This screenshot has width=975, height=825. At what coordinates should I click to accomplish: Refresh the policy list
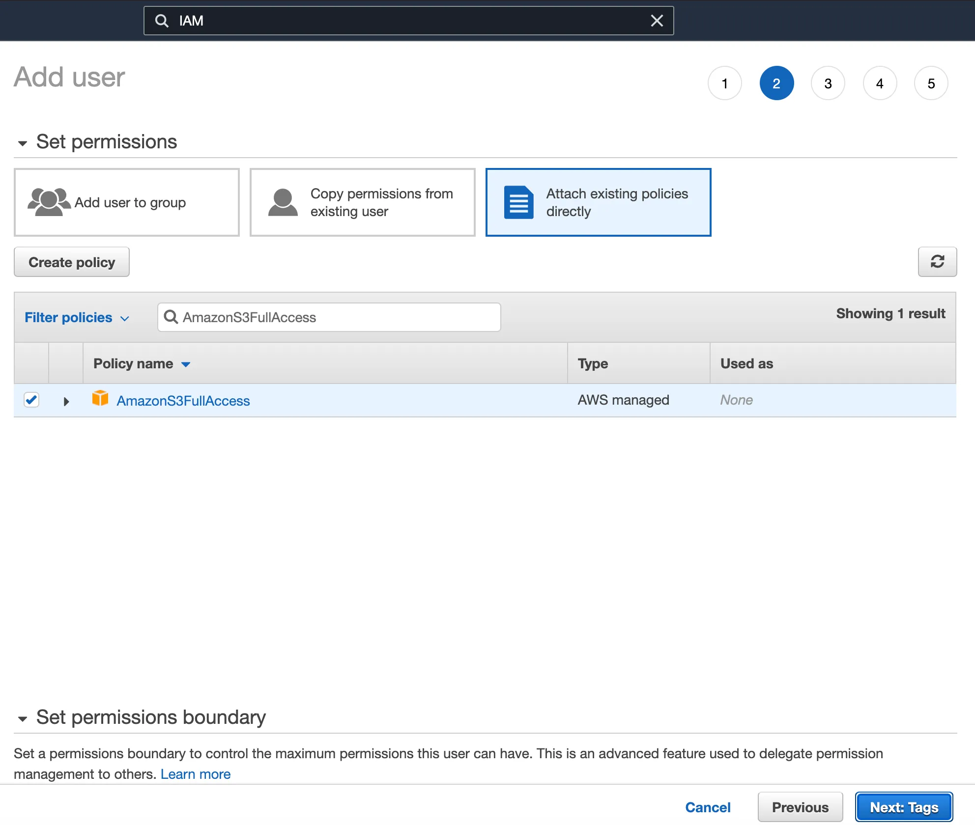click(x=937, y=262)
